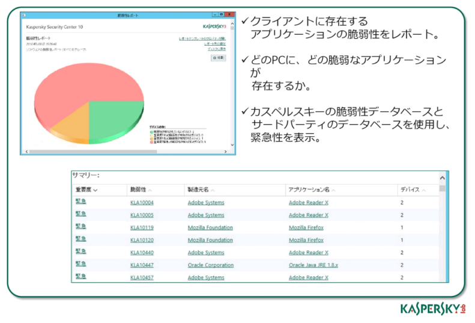Sort the summary by the 重要度 column header
Image resolution: width=475 pixels, height=323 pixels.
pos(86,190)
